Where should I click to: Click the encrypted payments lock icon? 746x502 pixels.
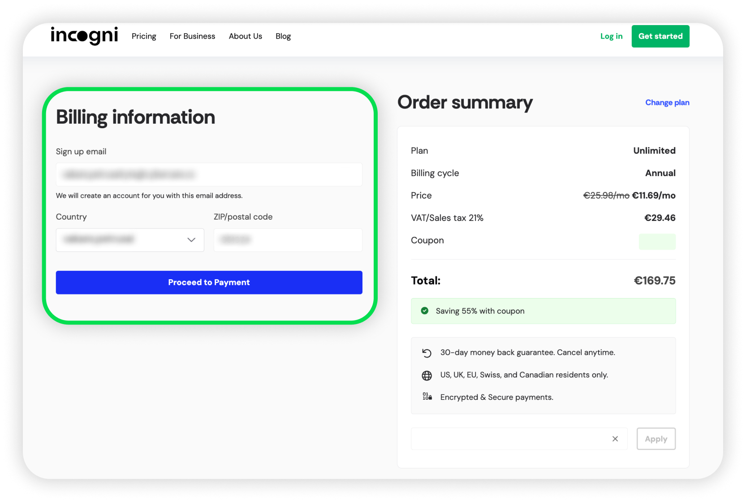click(427, 397)
